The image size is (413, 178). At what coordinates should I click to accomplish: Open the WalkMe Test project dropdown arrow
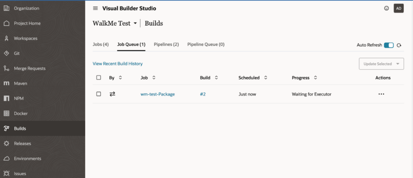[x=135, y=23]
